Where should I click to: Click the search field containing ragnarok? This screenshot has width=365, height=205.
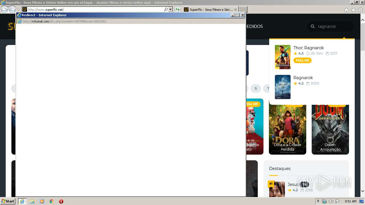point(330,26)
